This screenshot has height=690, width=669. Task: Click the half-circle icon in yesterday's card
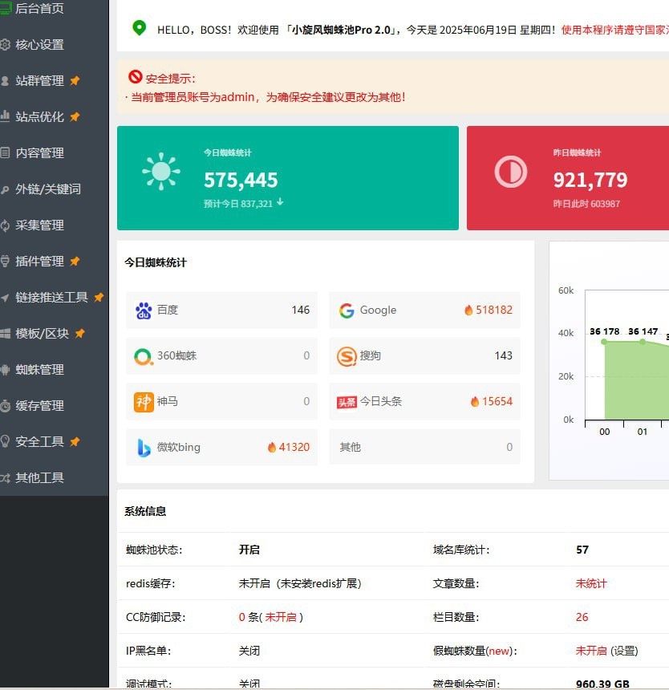click(511, 171)
